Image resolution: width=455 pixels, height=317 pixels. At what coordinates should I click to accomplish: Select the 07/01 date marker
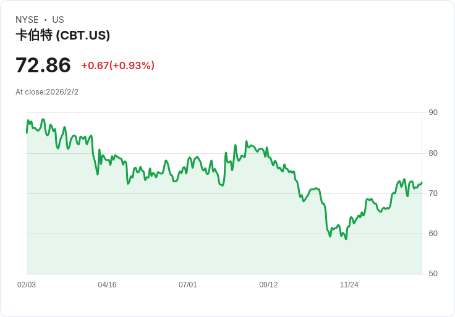pos(188,285)
